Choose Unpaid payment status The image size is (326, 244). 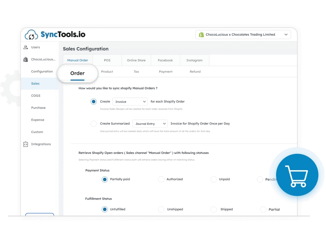click(214, 179)
